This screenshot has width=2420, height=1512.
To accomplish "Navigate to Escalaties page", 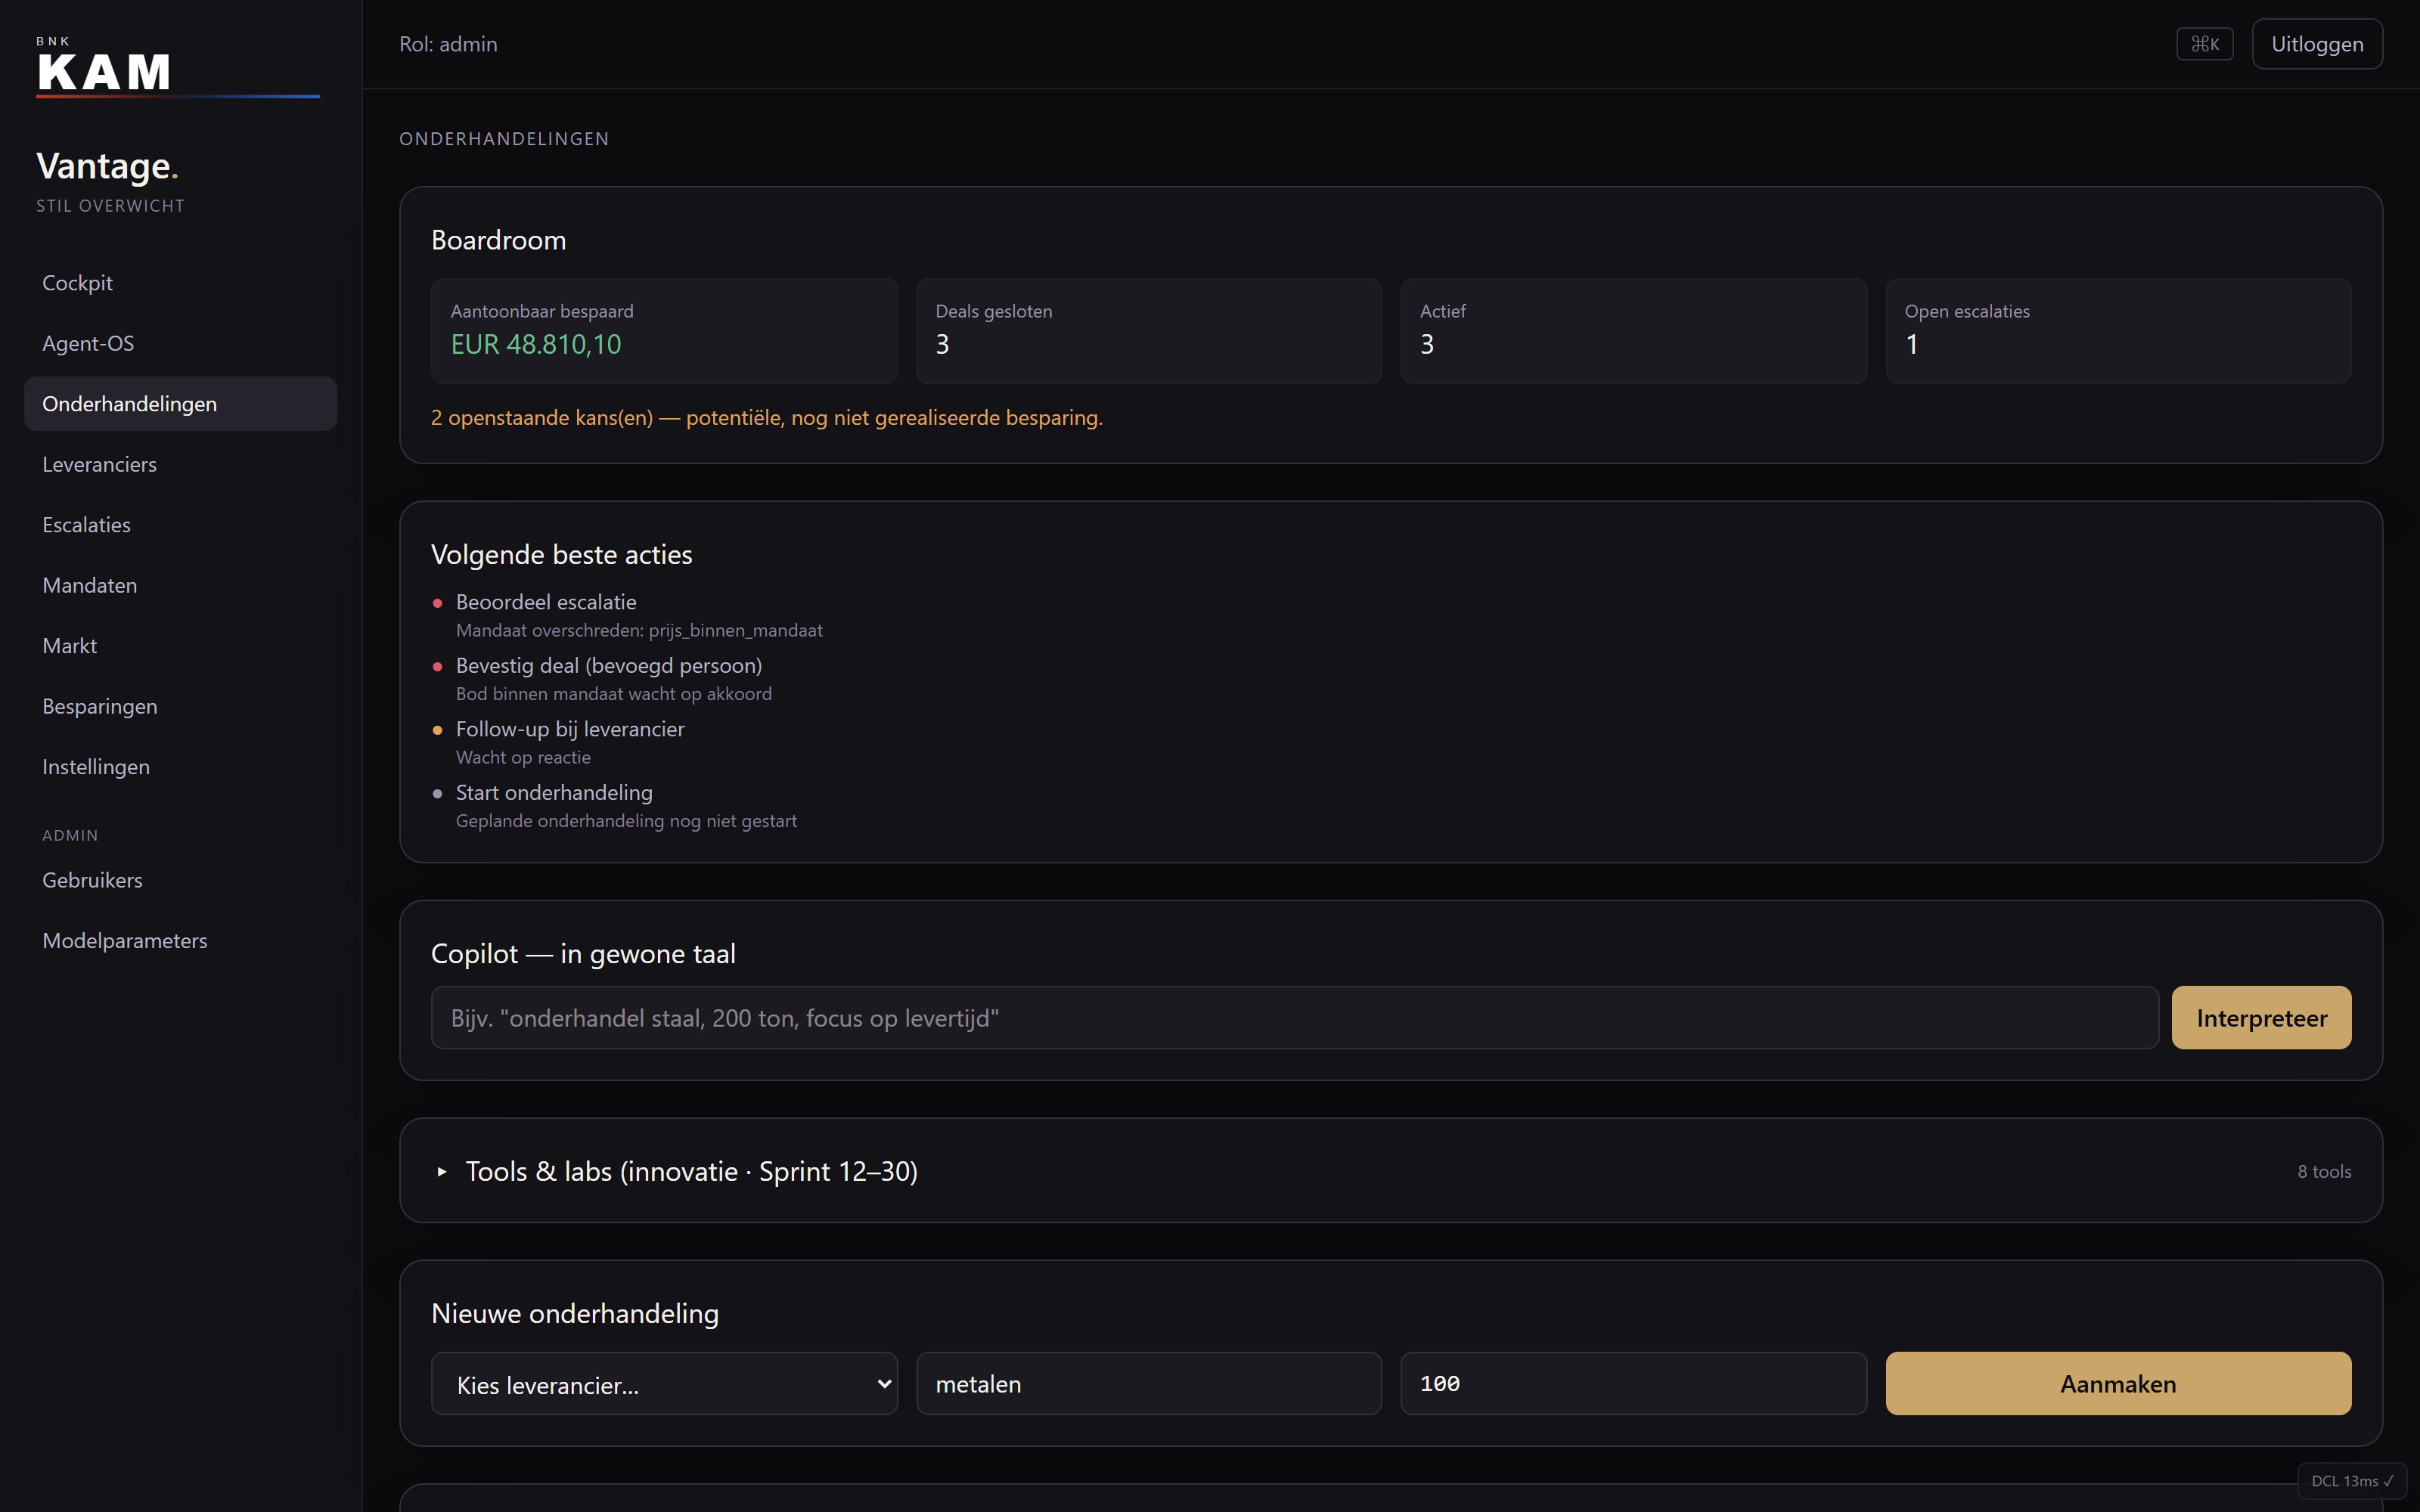I will 180,525.
